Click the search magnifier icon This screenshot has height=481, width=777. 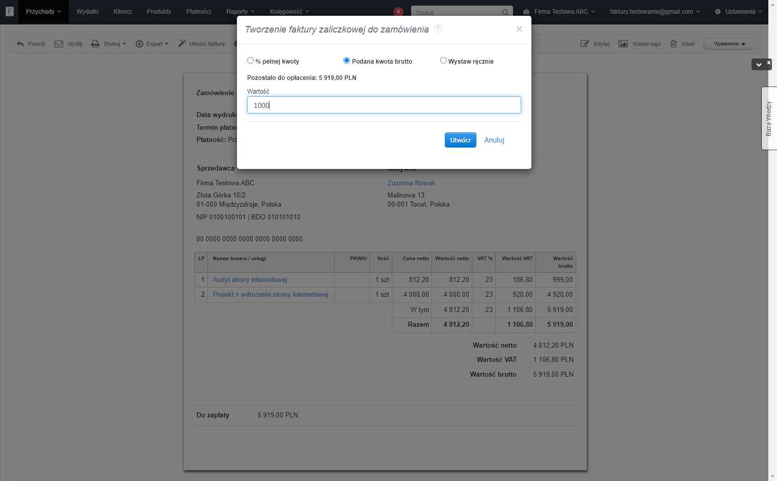(x=505, y=12)
